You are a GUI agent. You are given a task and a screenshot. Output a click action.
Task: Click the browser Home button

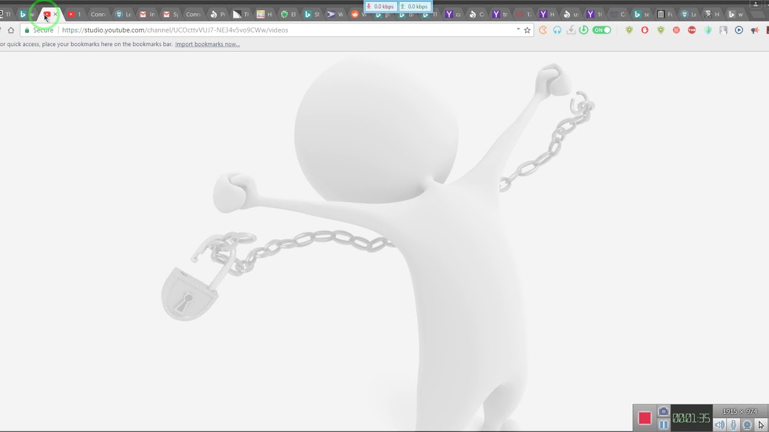pyautogui.click(x=11, y=30)
